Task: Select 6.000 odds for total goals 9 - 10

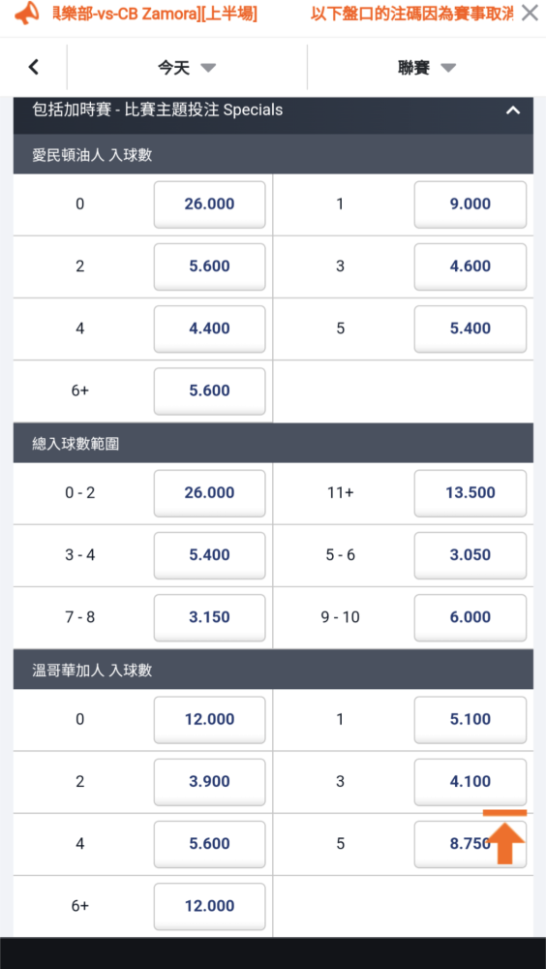Action: point(470,617)
